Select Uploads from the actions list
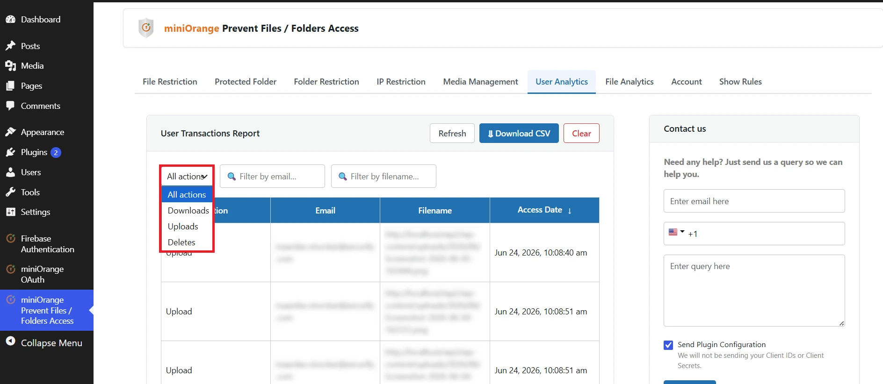Viewport: 883px width, 384px height. pos(187,227)
